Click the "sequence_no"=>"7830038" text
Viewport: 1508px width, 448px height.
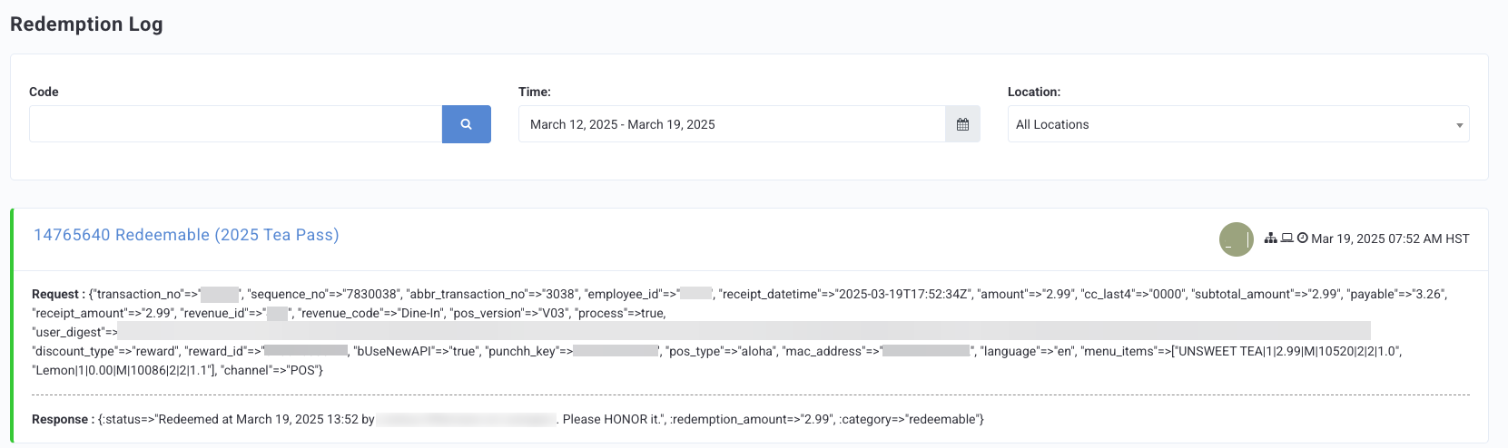click(x=323, y=294)
